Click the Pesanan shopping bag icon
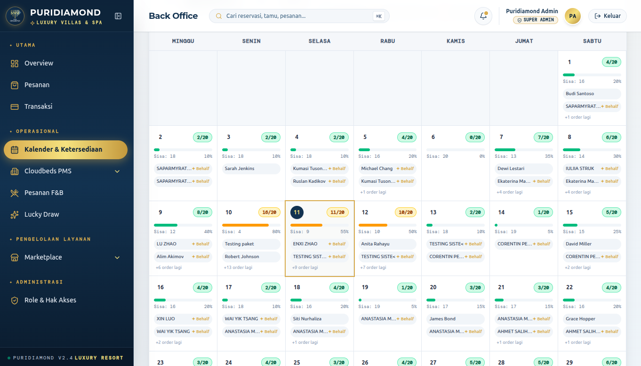Image resolution: width=641 pixels, height=366 pixels. [15, 85]
